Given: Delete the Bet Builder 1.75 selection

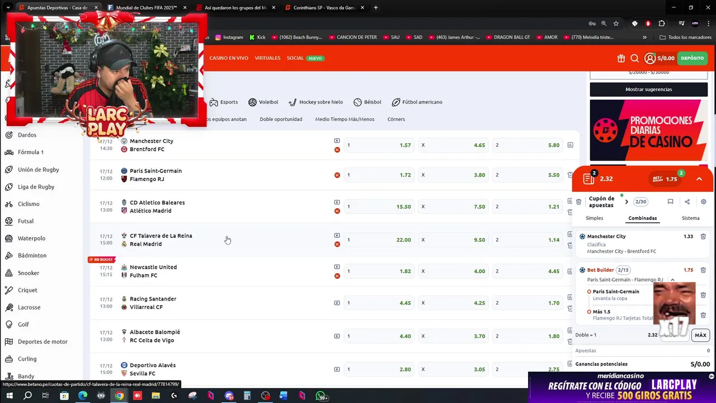Looking at the screenshot, I should (x=703, y=270).
